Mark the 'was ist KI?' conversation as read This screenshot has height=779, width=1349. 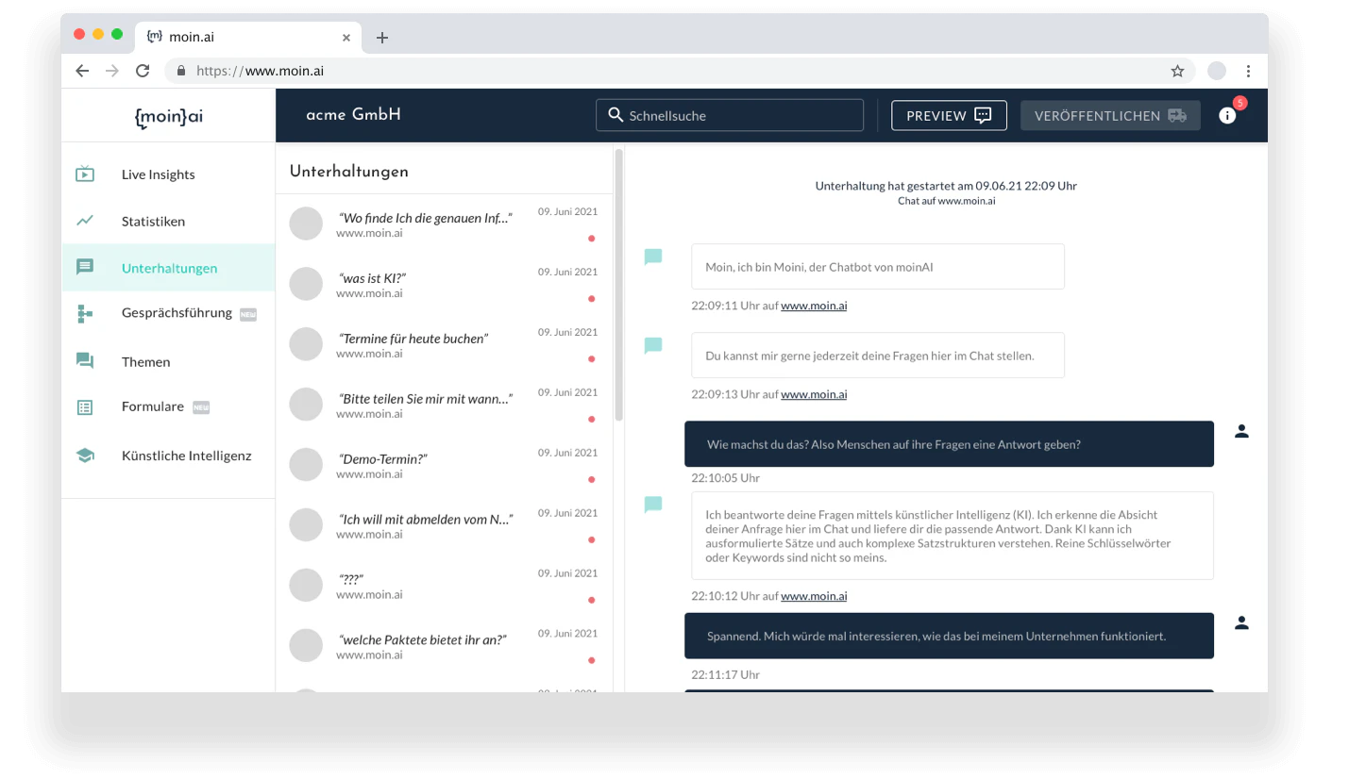(591, 299)
